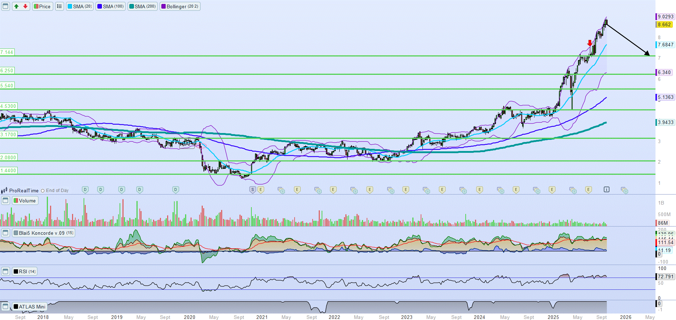This screenshot has height=320, width=676.
Task: Click the blue SMA (100) color swatch
Action: coord(100,6)
